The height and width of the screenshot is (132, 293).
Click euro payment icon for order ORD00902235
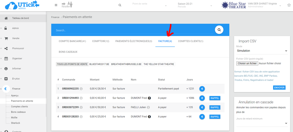click(202, 89)
